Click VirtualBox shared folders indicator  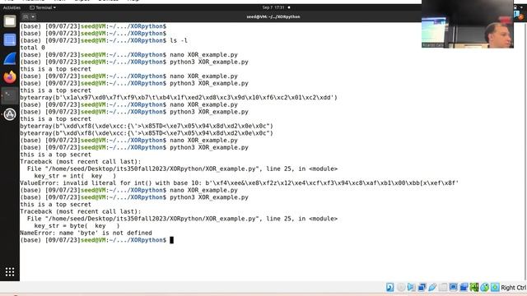click(x=443, y=287)
